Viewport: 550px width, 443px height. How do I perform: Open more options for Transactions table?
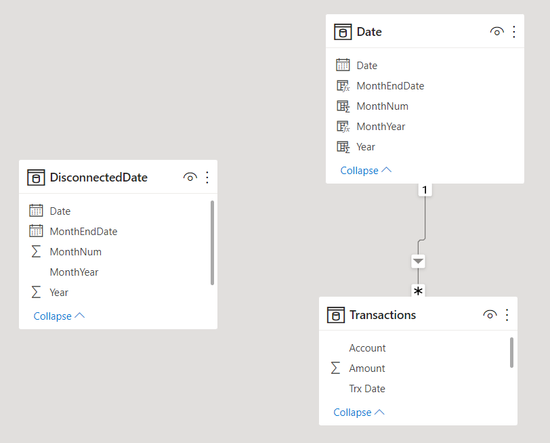click(507, 315)
